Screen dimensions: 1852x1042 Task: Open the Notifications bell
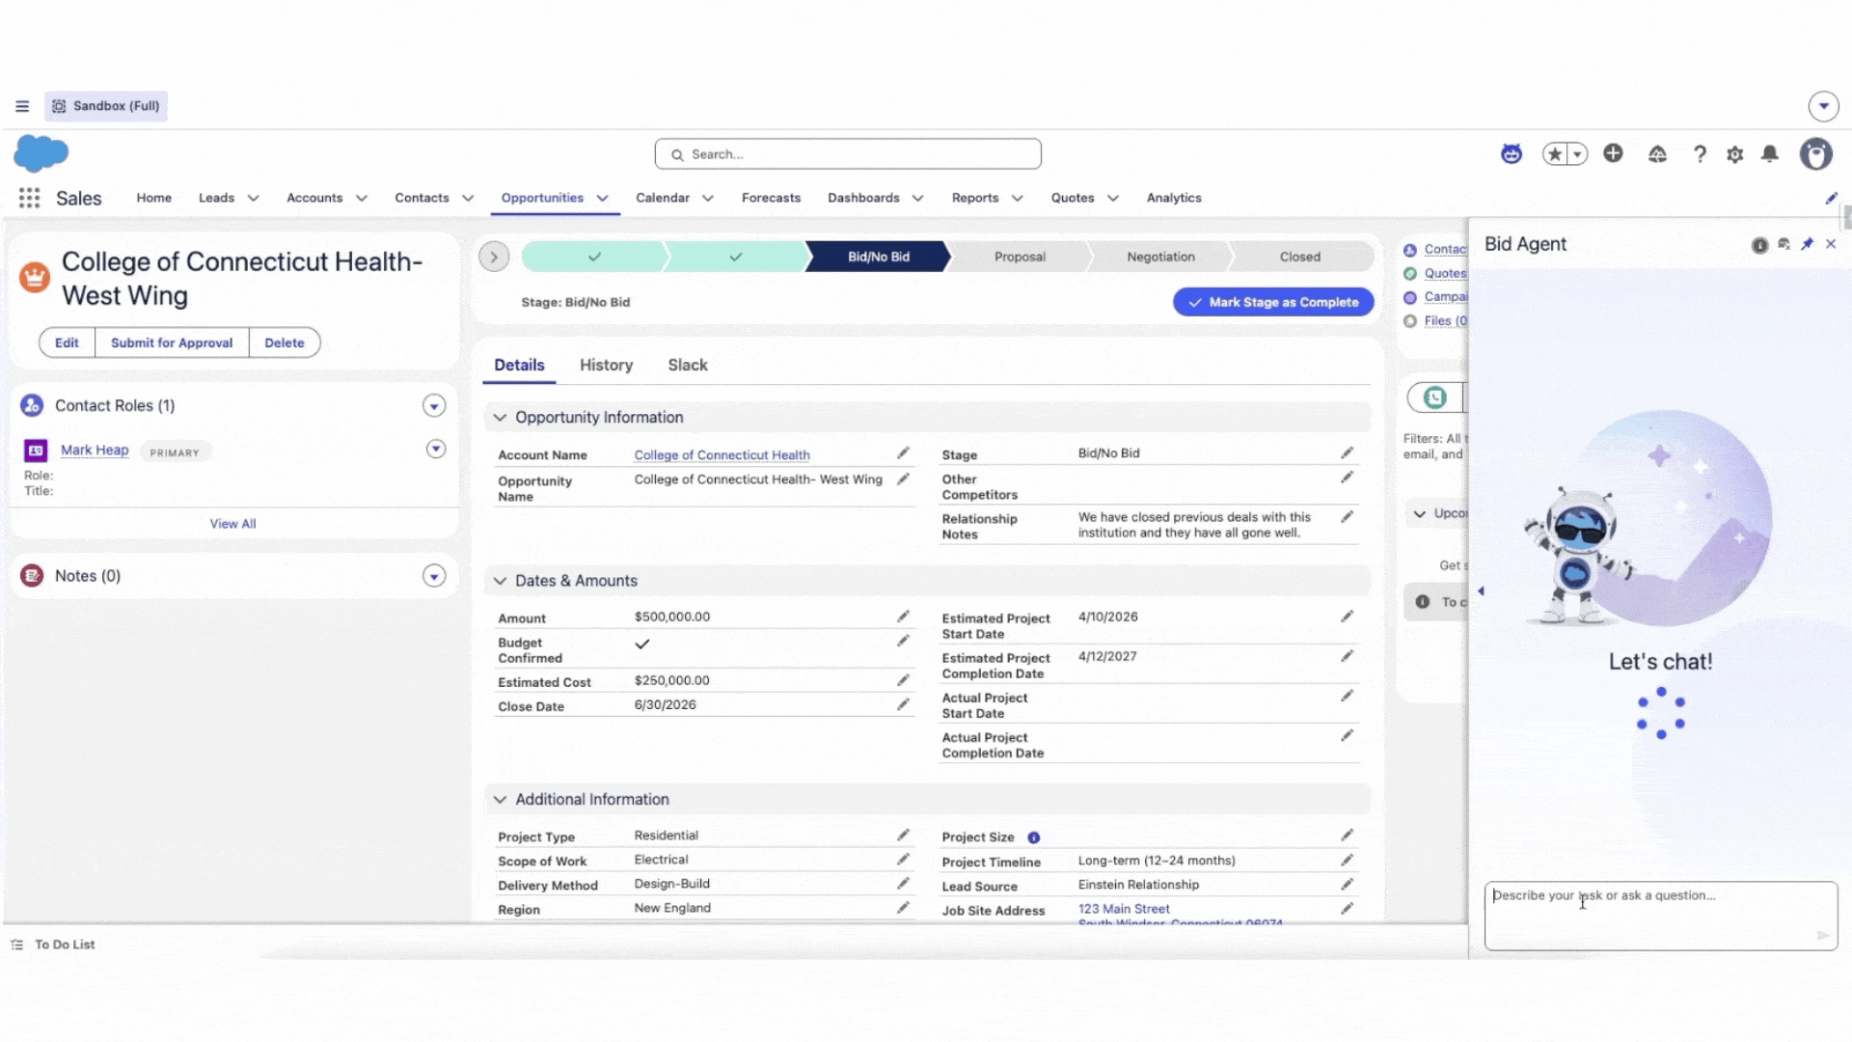pyautogui.click(x=1770, y=154)
